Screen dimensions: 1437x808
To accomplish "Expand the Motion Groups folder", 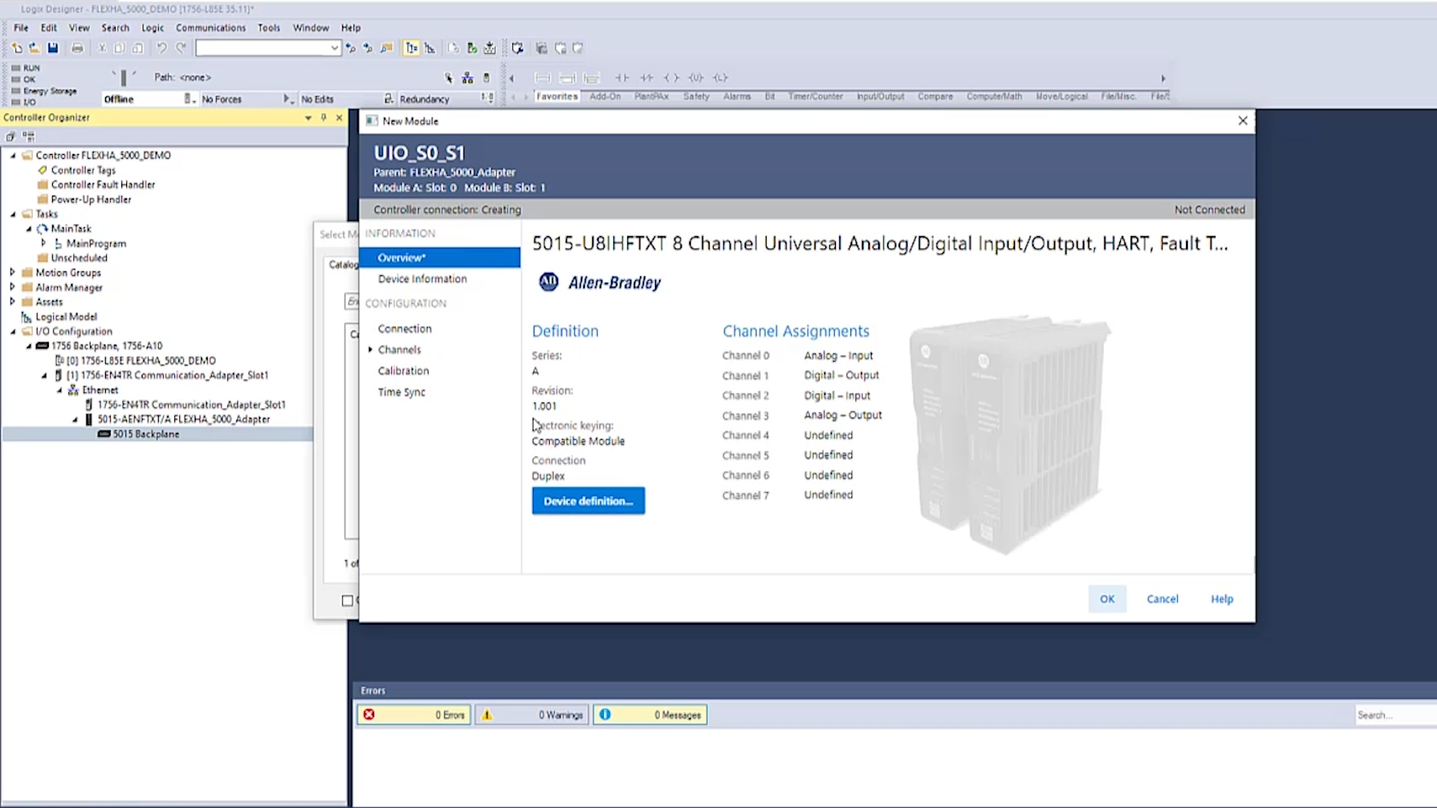I will click(13, 272).
